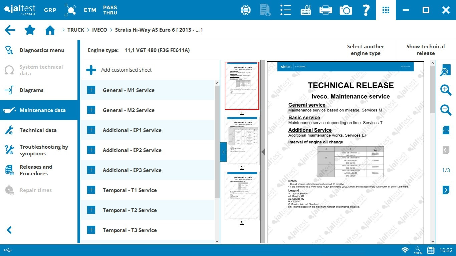Click Show technical release button
The width and height of the screenshot is (456, 256).
(x=426, y=50)
